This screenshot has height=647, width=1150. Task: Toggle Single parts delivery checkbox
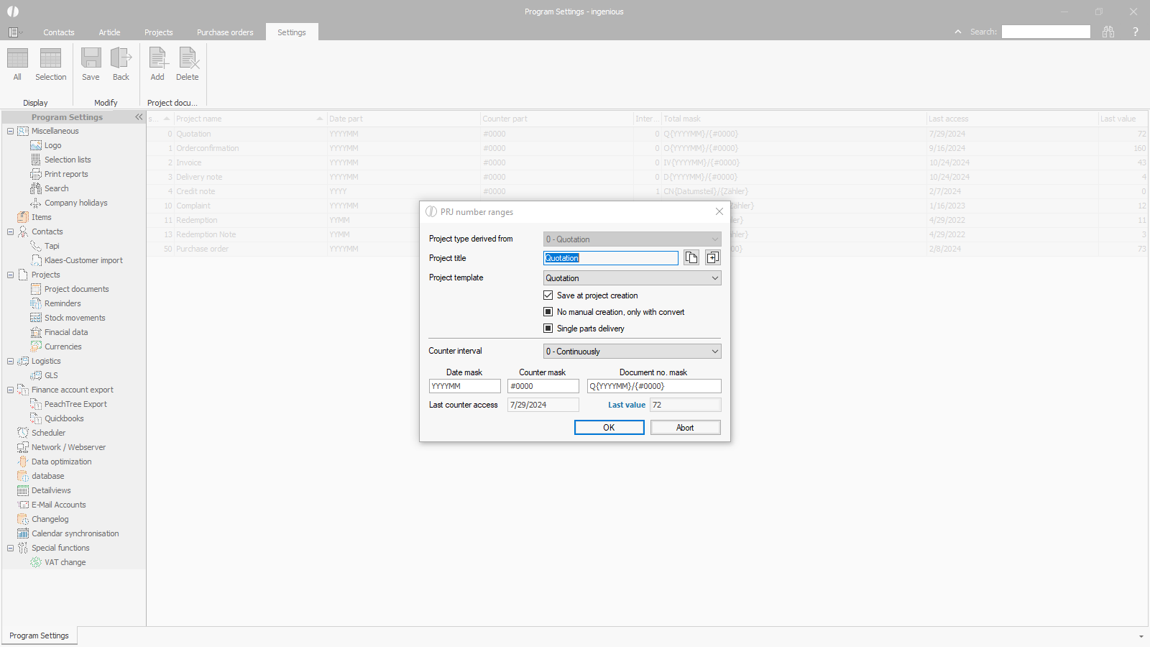pyautogui.click(x=548, y=329)
